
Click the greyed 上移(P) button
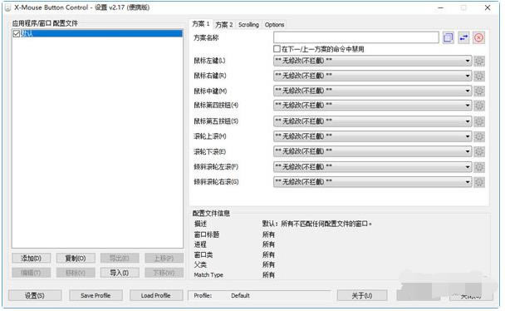(164, 258)
